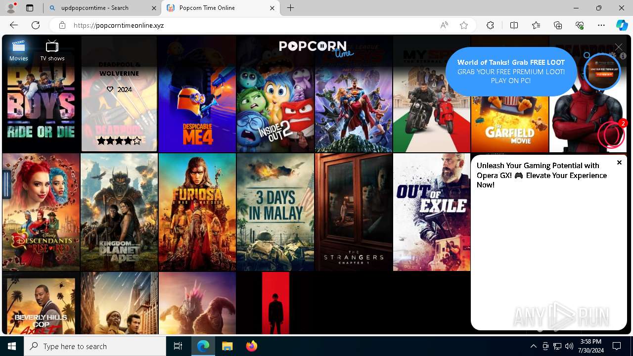
Task: Open the Windows Start menu
Action: click(x=12, y=346)
